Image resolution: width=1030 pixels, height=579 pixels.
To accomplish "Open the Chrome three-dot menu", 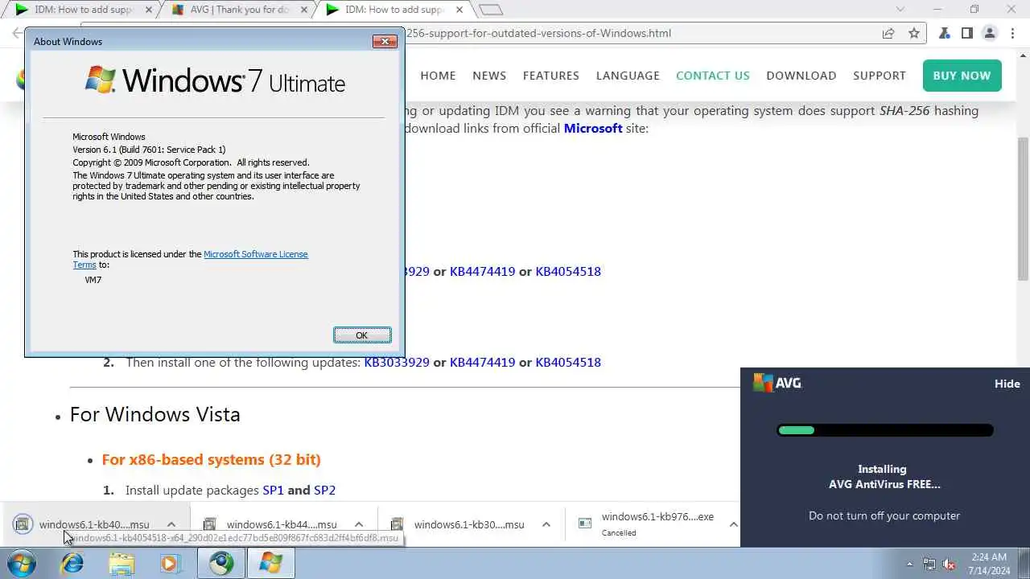I will pyautogui.click(x=1011, y=33).
